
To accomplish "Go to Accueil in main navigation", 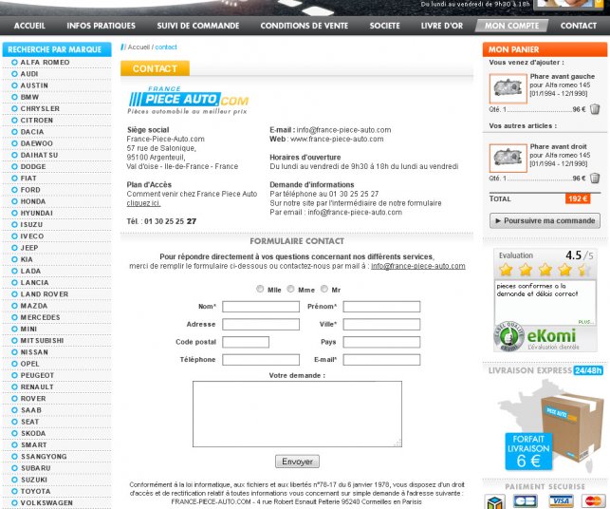I will [29, 26].
